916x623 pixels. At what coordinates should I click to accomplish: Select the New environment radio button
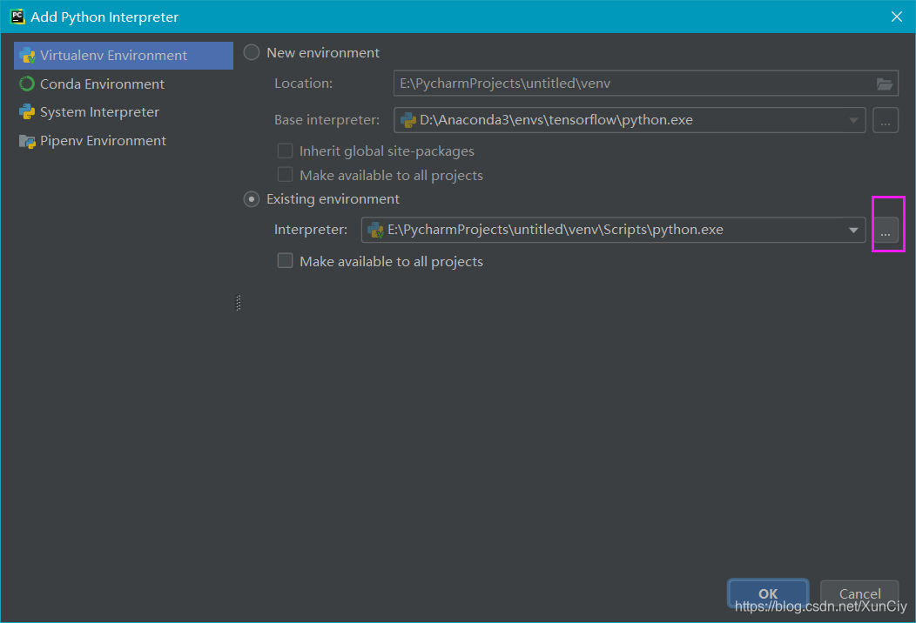(x=252, y=52)
